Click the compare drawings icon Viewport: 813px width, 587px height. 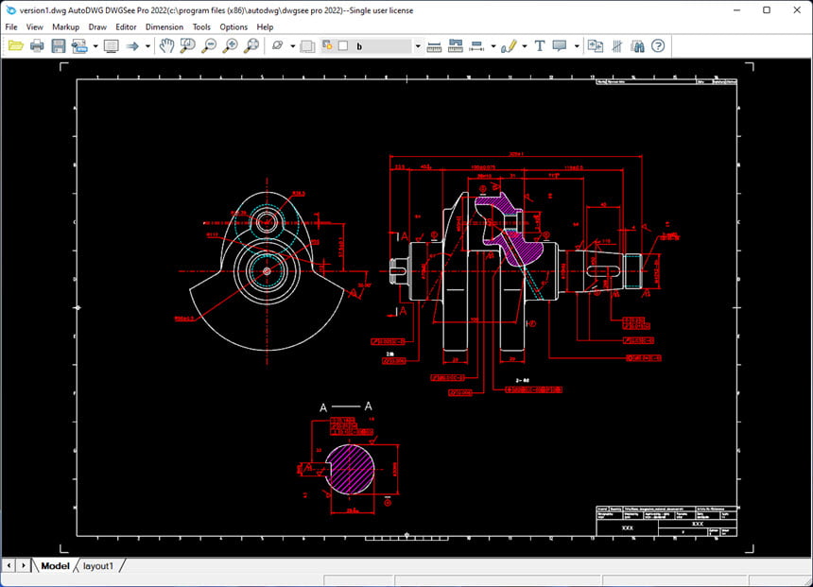[596, 46]
